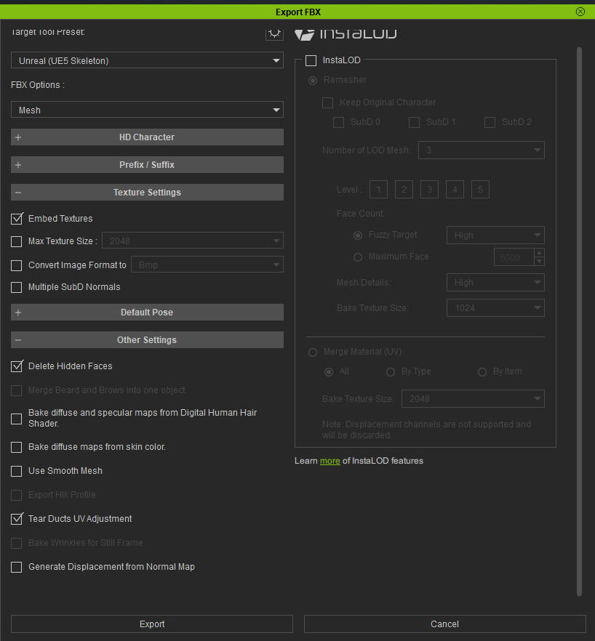
Task: Expand the HD Character section
Action: click(x=147, y=137)
